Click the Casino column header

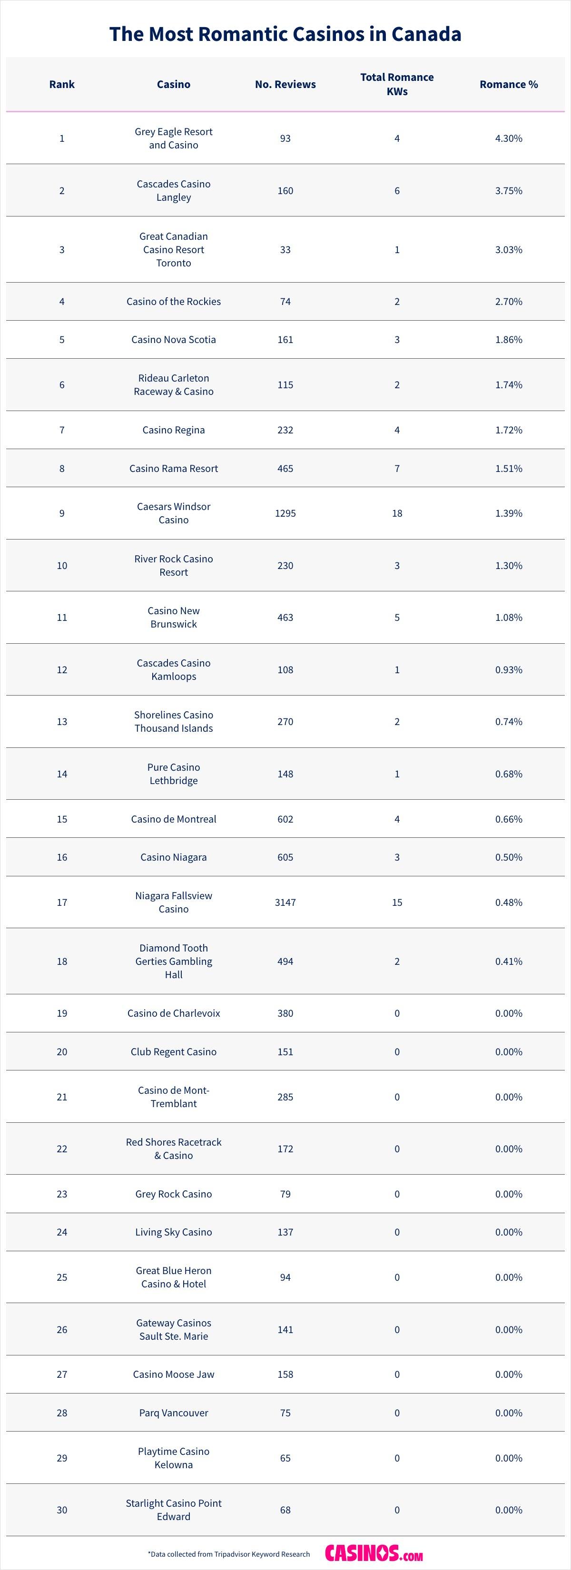tap(174, 84)
